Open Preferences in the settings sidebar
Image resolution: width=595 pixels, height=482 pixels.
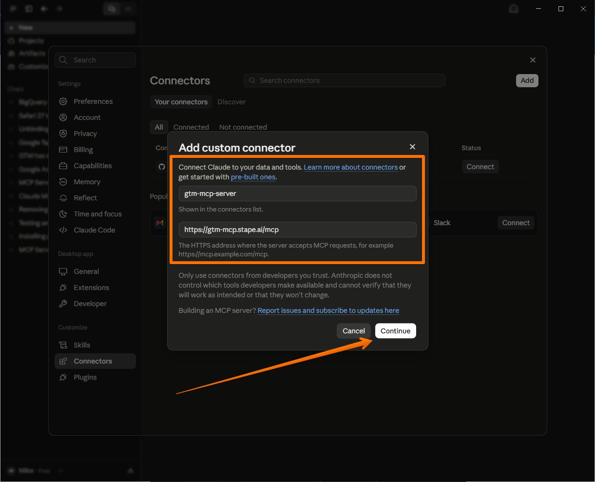pyautogui.click(x=95, y=101)
